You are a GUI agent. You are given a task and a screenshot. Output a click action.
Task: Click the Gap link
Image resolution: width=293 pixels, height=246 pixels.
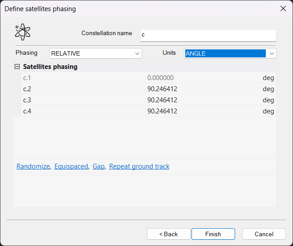(98, 166)
